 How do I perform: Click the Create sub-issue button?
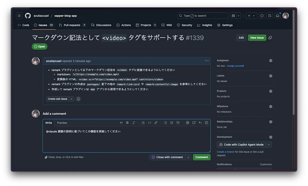[57, 99]
